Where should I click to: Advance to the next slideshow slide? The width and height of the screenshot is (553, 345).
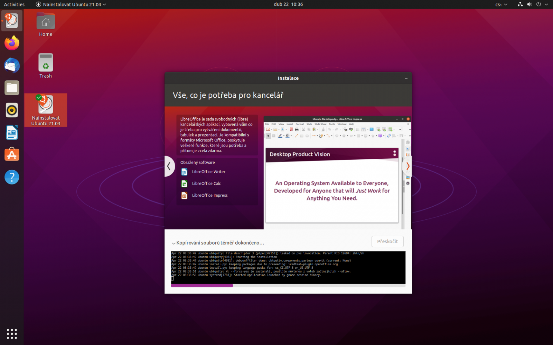[x=407, y=166]
